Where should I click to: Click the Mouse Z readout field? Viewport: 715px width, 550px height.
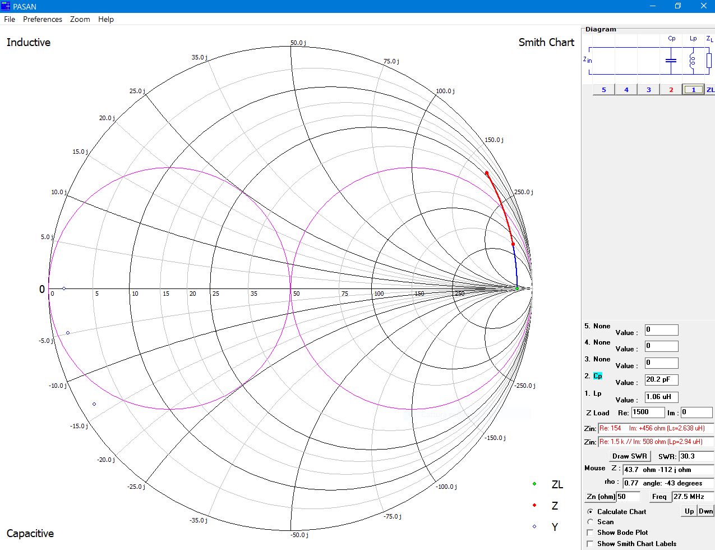pos(668,470)
